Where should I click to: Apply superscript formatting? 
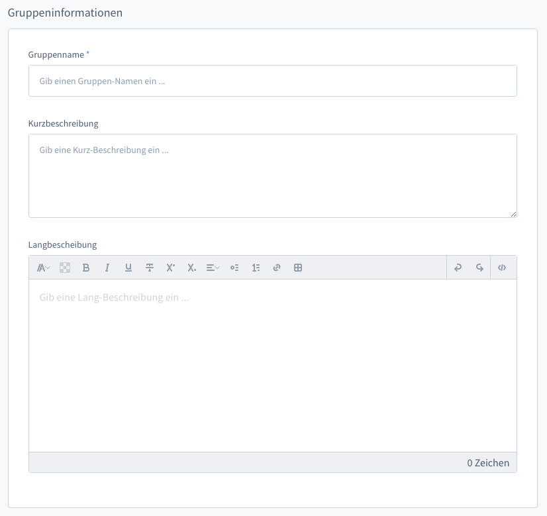pyautogui.click(x=171, y=268)
